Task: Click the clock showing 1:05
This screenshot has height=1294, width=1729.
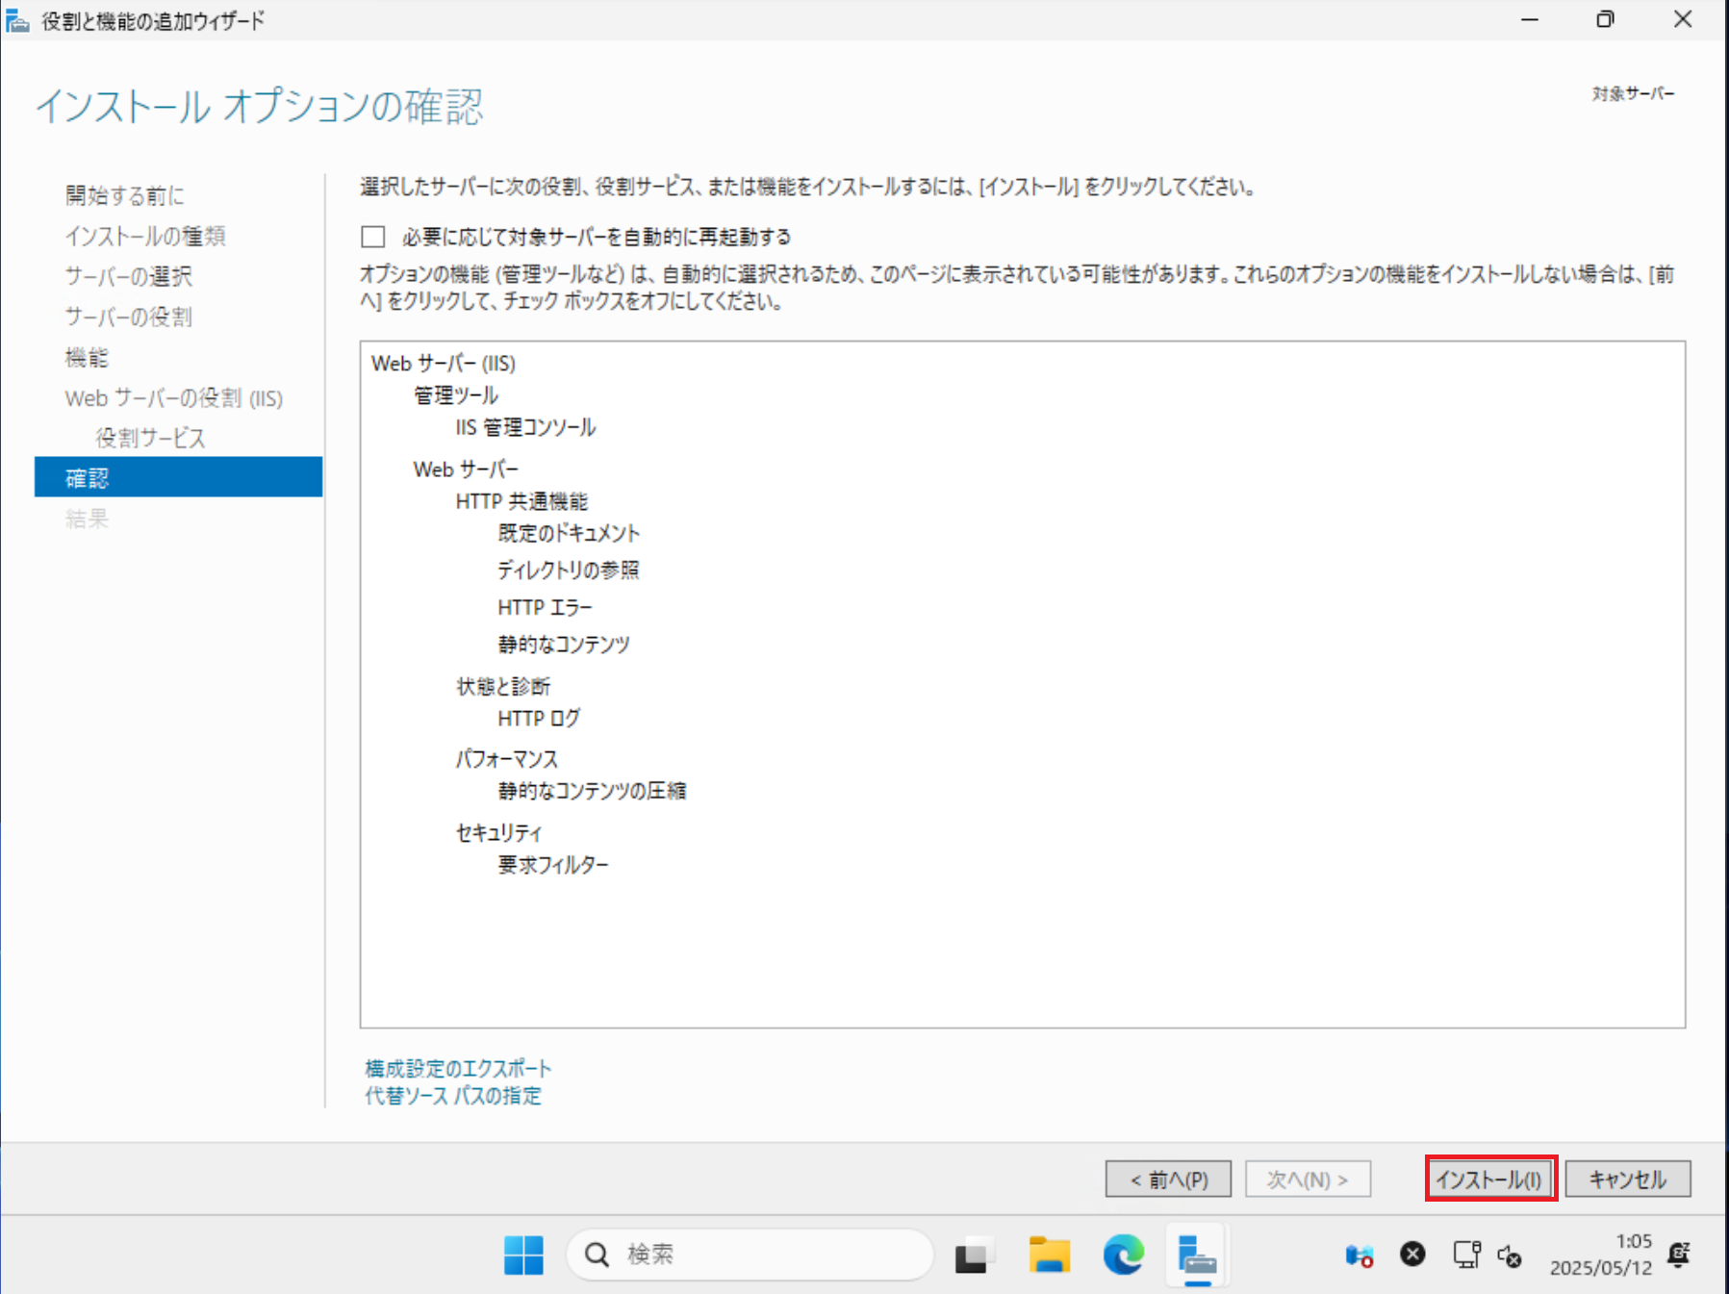Action: 1634,1241
